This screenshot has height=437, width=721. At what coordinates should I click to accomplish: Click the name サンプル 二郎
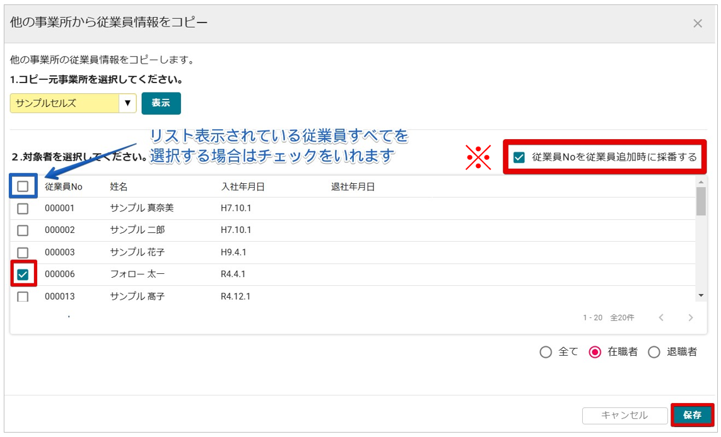click(138, 230)
